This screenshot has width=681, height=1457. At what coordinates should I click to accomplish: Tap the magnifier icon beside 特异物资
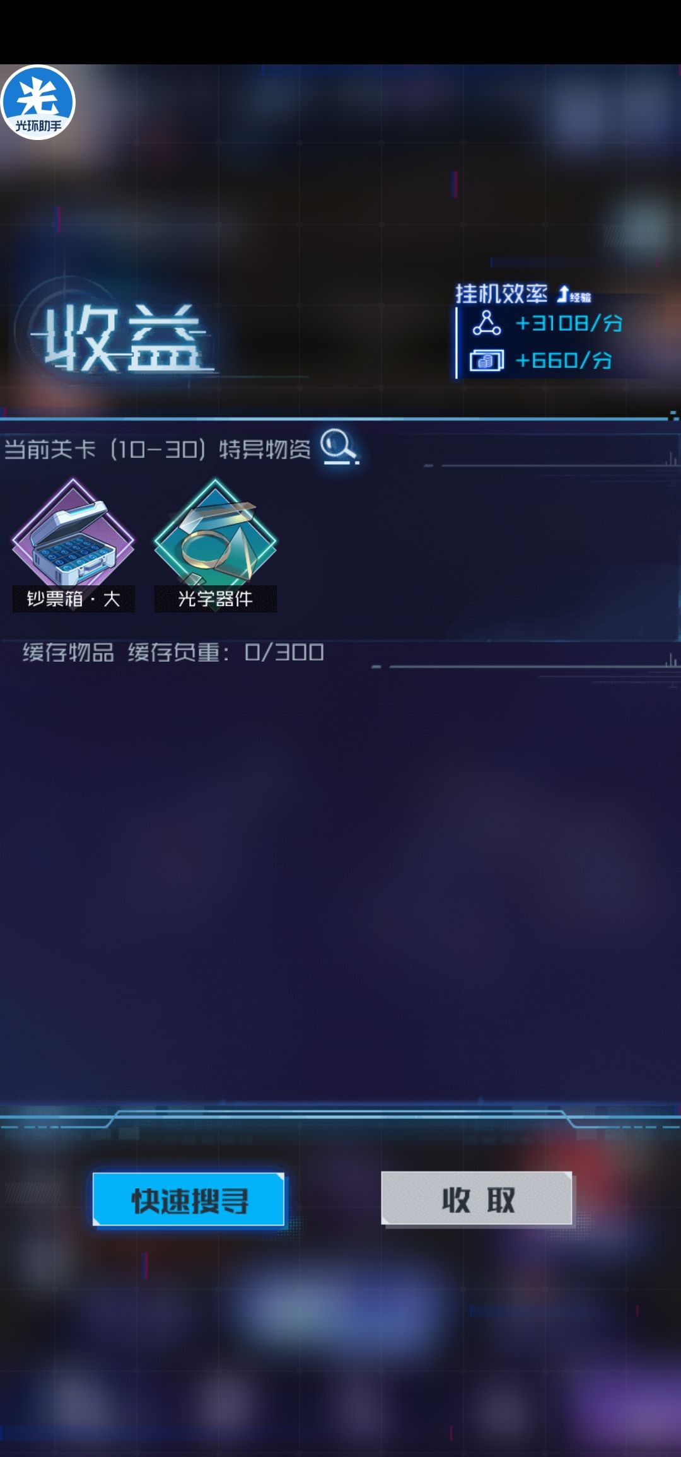tap(340, 447)
